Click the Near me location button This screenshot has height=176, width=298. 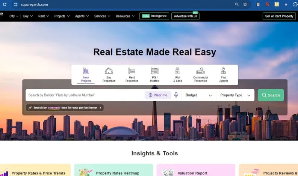[x=158, y=95]
